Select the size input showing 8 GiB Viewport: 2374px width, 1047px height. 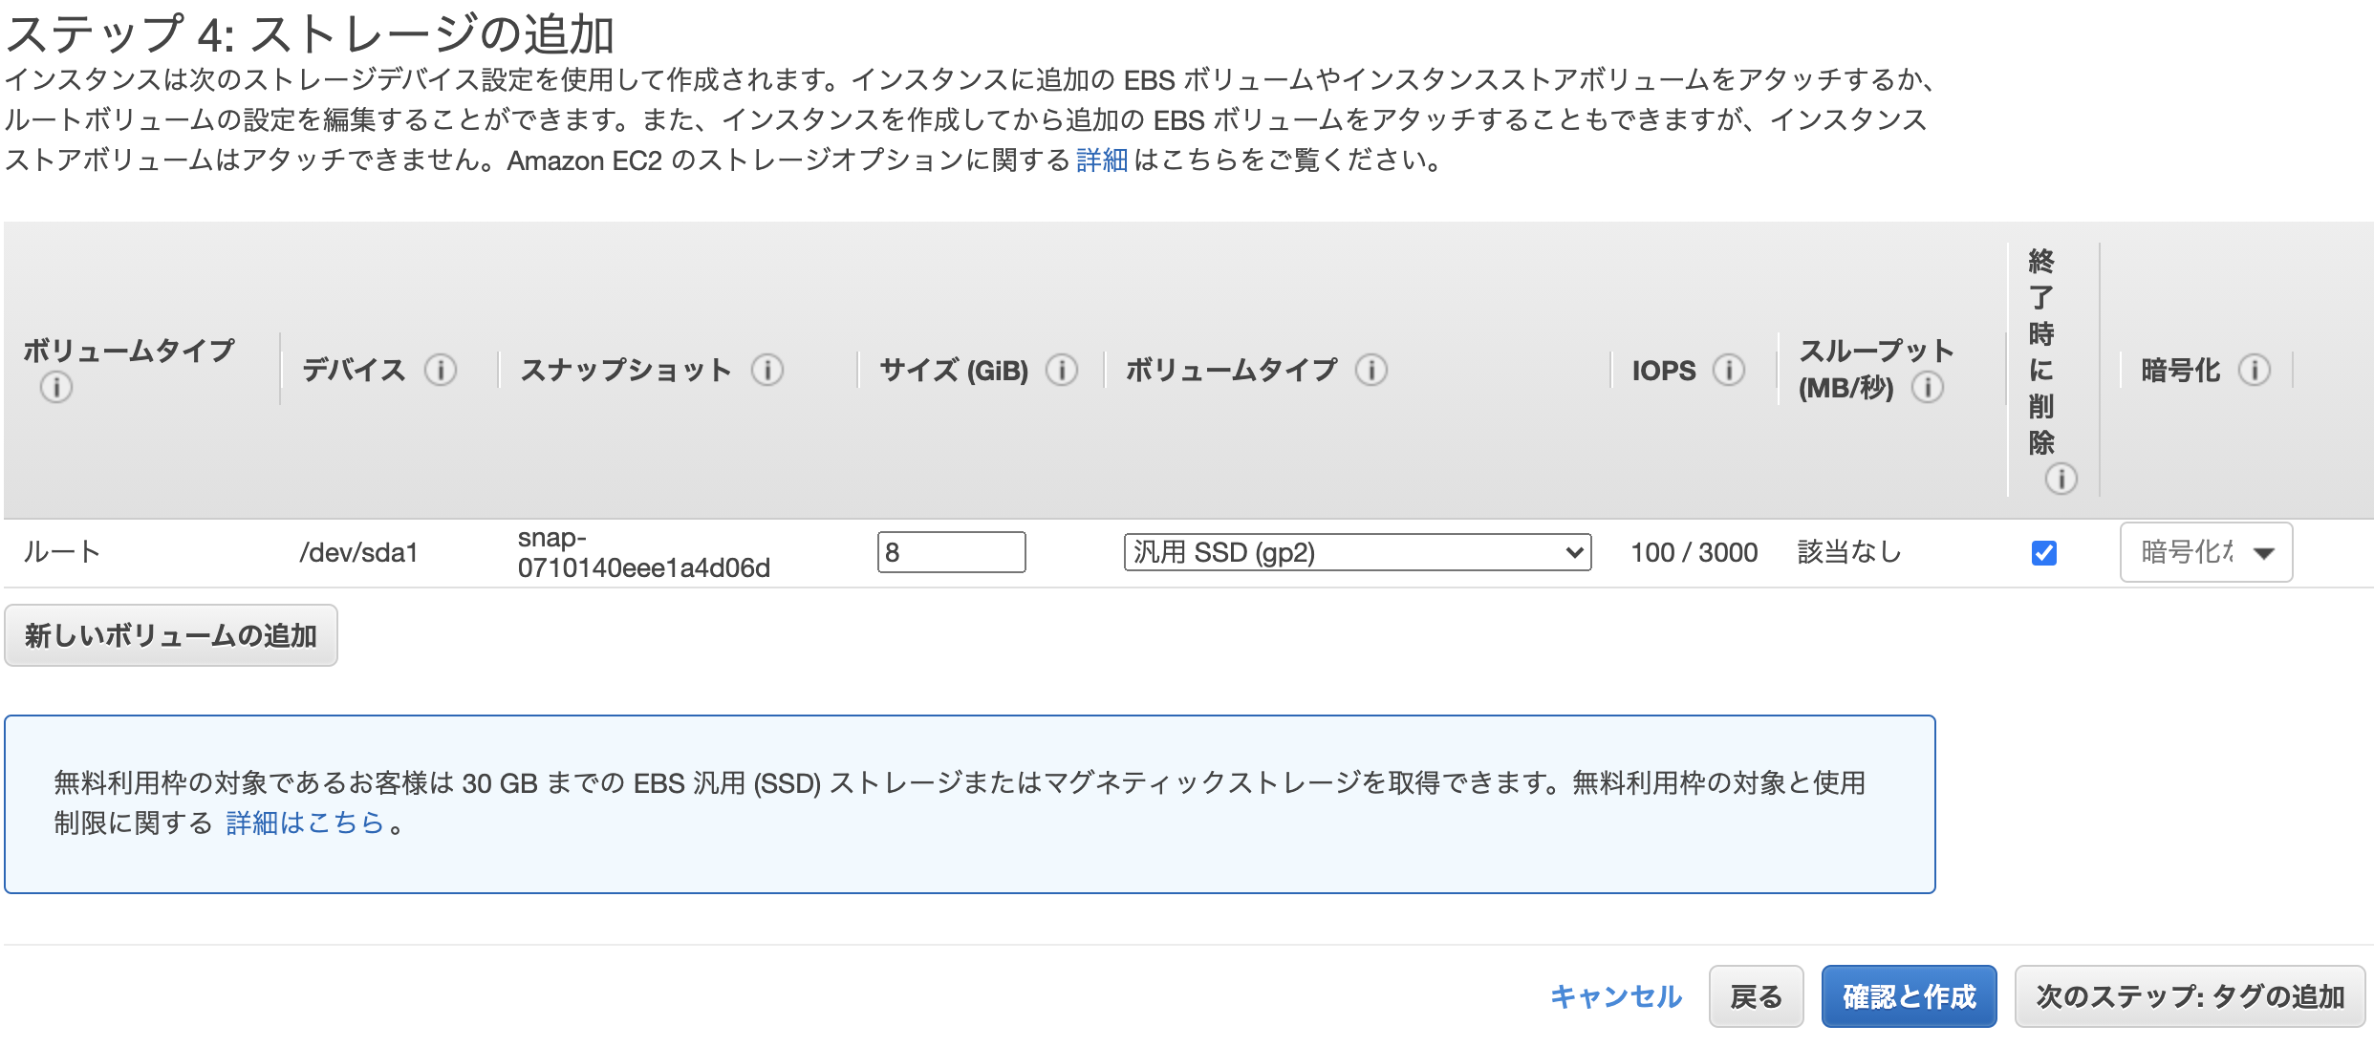950,552
